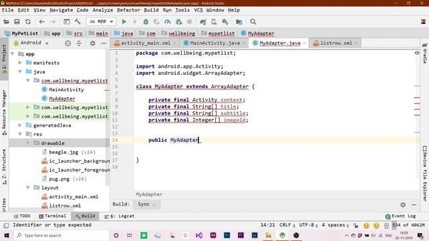Toggle Device File Explorer side button

424,173
